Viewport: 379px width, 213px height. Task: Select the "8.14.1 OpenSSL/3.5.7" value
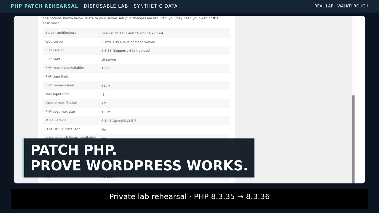point(119,121)
